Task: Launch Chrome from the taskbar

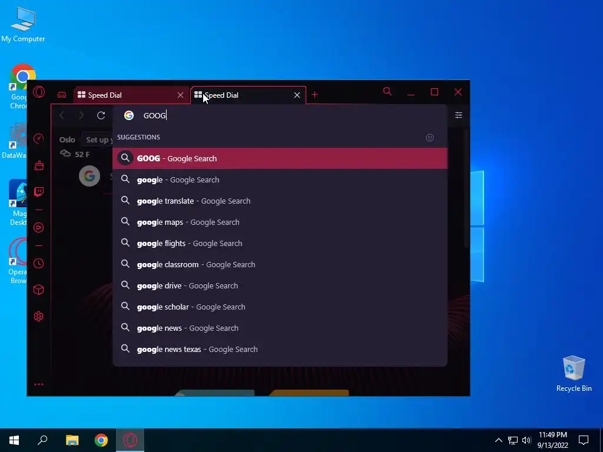Action: [x=101, y=440]
